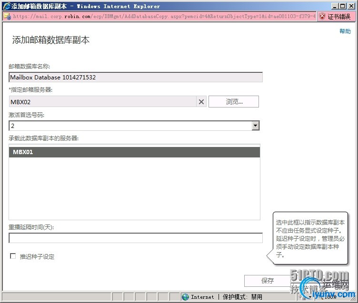Click the Internet Explorer title icon
This screenshot has height=303, width=358.
coord(7,6)
